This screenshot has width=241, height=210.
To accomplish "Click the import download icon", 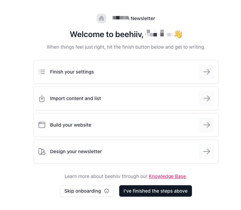I will coord(42,98).
